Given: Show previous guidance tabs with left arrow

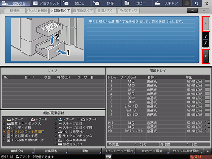Looking at the screenshot, I should click(192, 11).
